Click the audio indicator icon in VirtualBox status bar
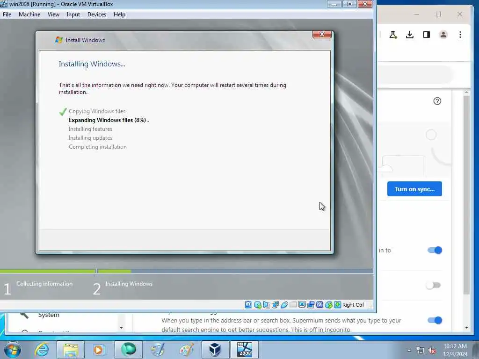 266,305
